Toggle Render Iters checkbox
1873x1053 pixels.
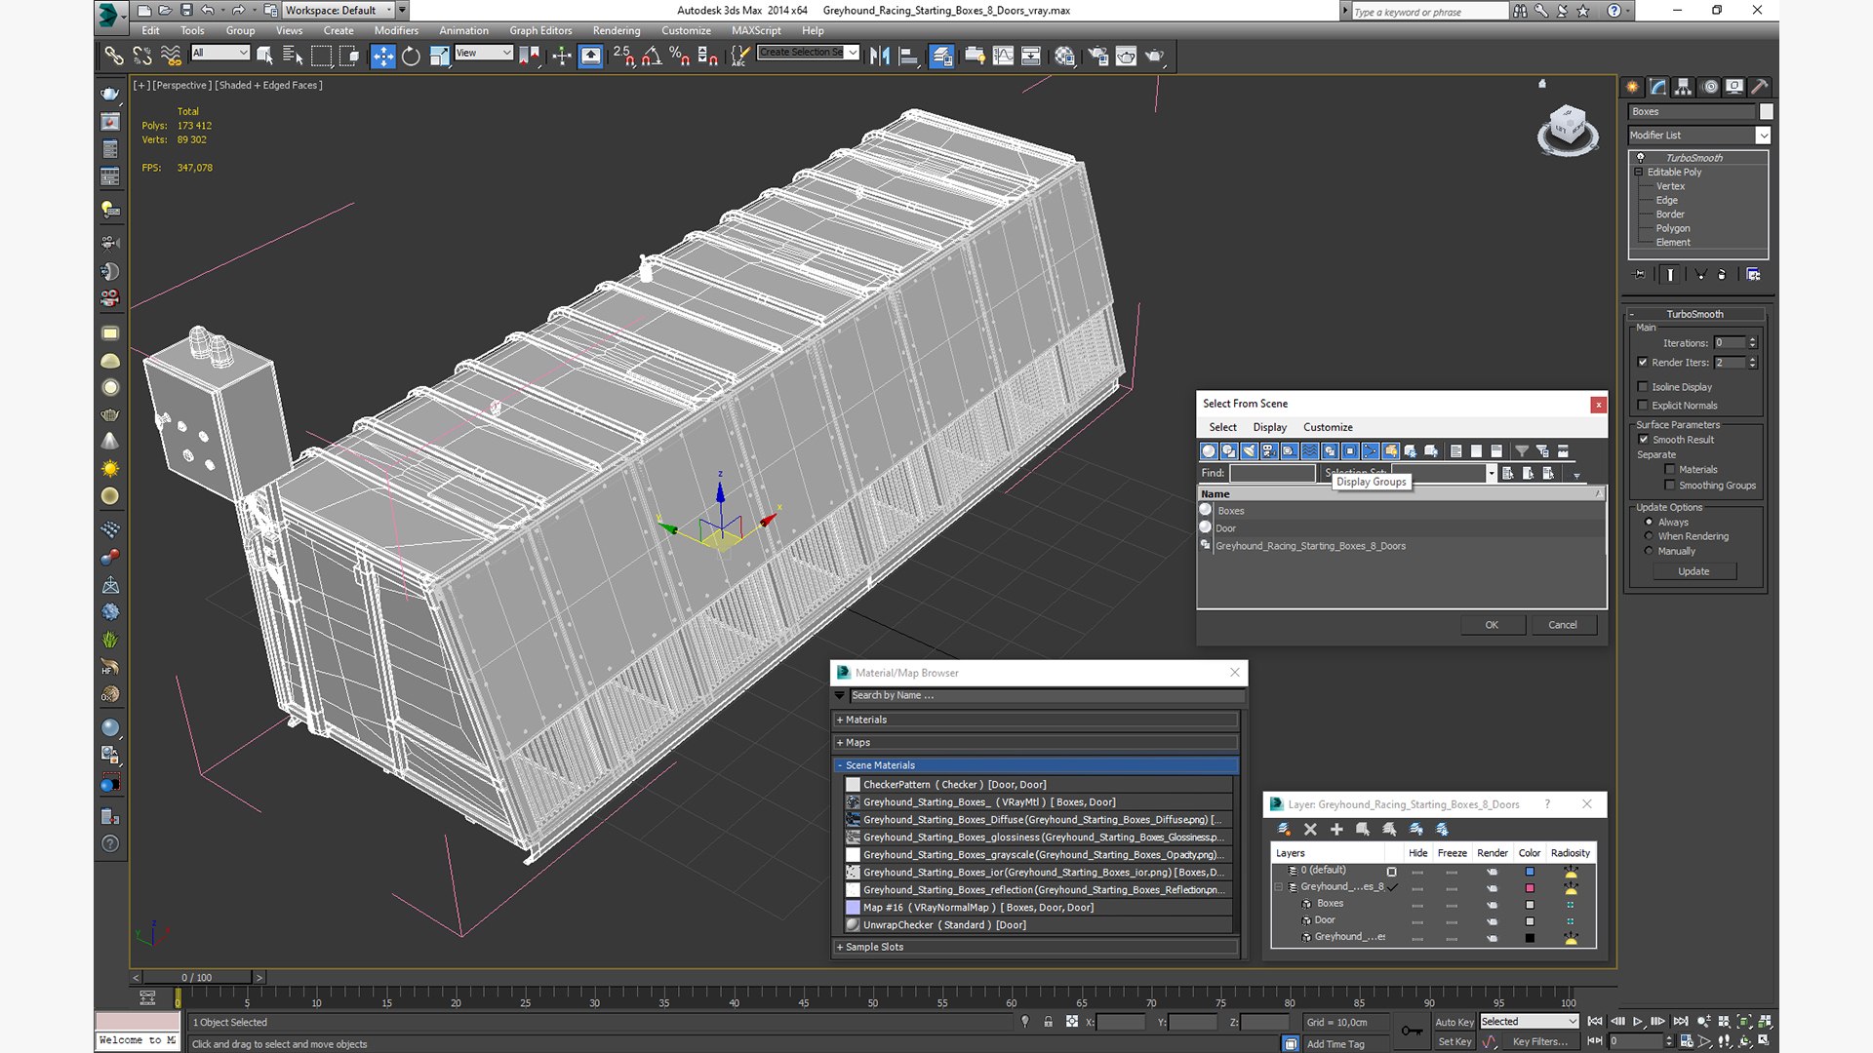point(1643,363)
